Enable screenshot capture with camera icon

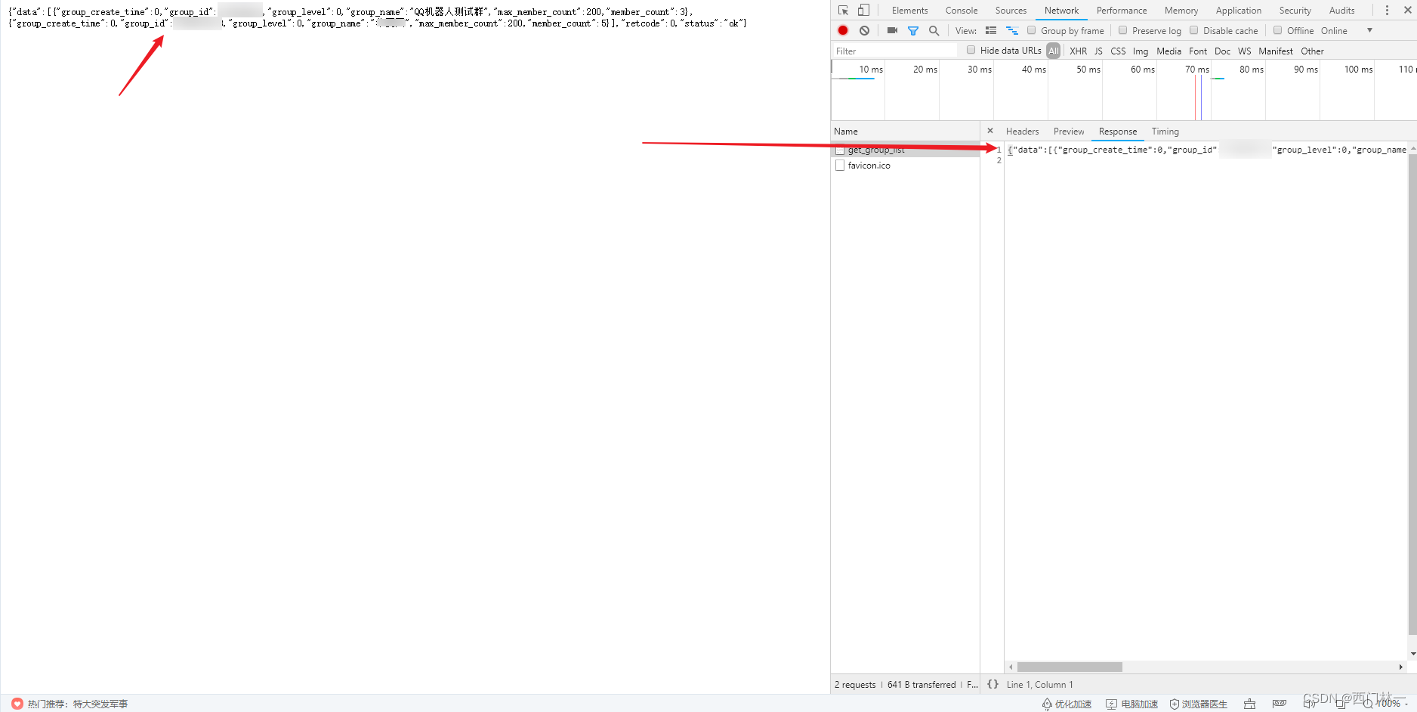892,30
